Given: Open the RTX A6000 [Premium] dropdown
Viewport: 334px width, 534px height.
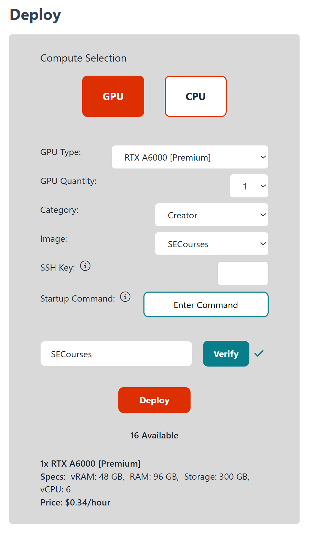Looking at the screenshot, I should pyautogui.click(x=190, y=157).
